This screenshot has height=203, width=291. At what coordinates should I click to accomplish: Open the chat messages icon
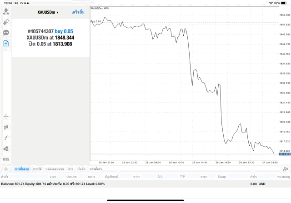[x=6, y=32]
